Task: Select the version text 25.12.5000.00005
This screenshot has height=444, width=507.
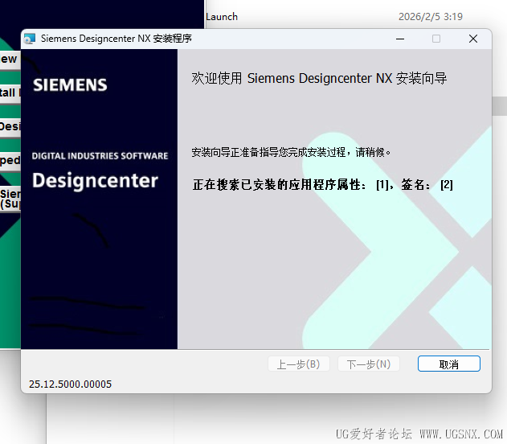Action: tap(70, 384)
